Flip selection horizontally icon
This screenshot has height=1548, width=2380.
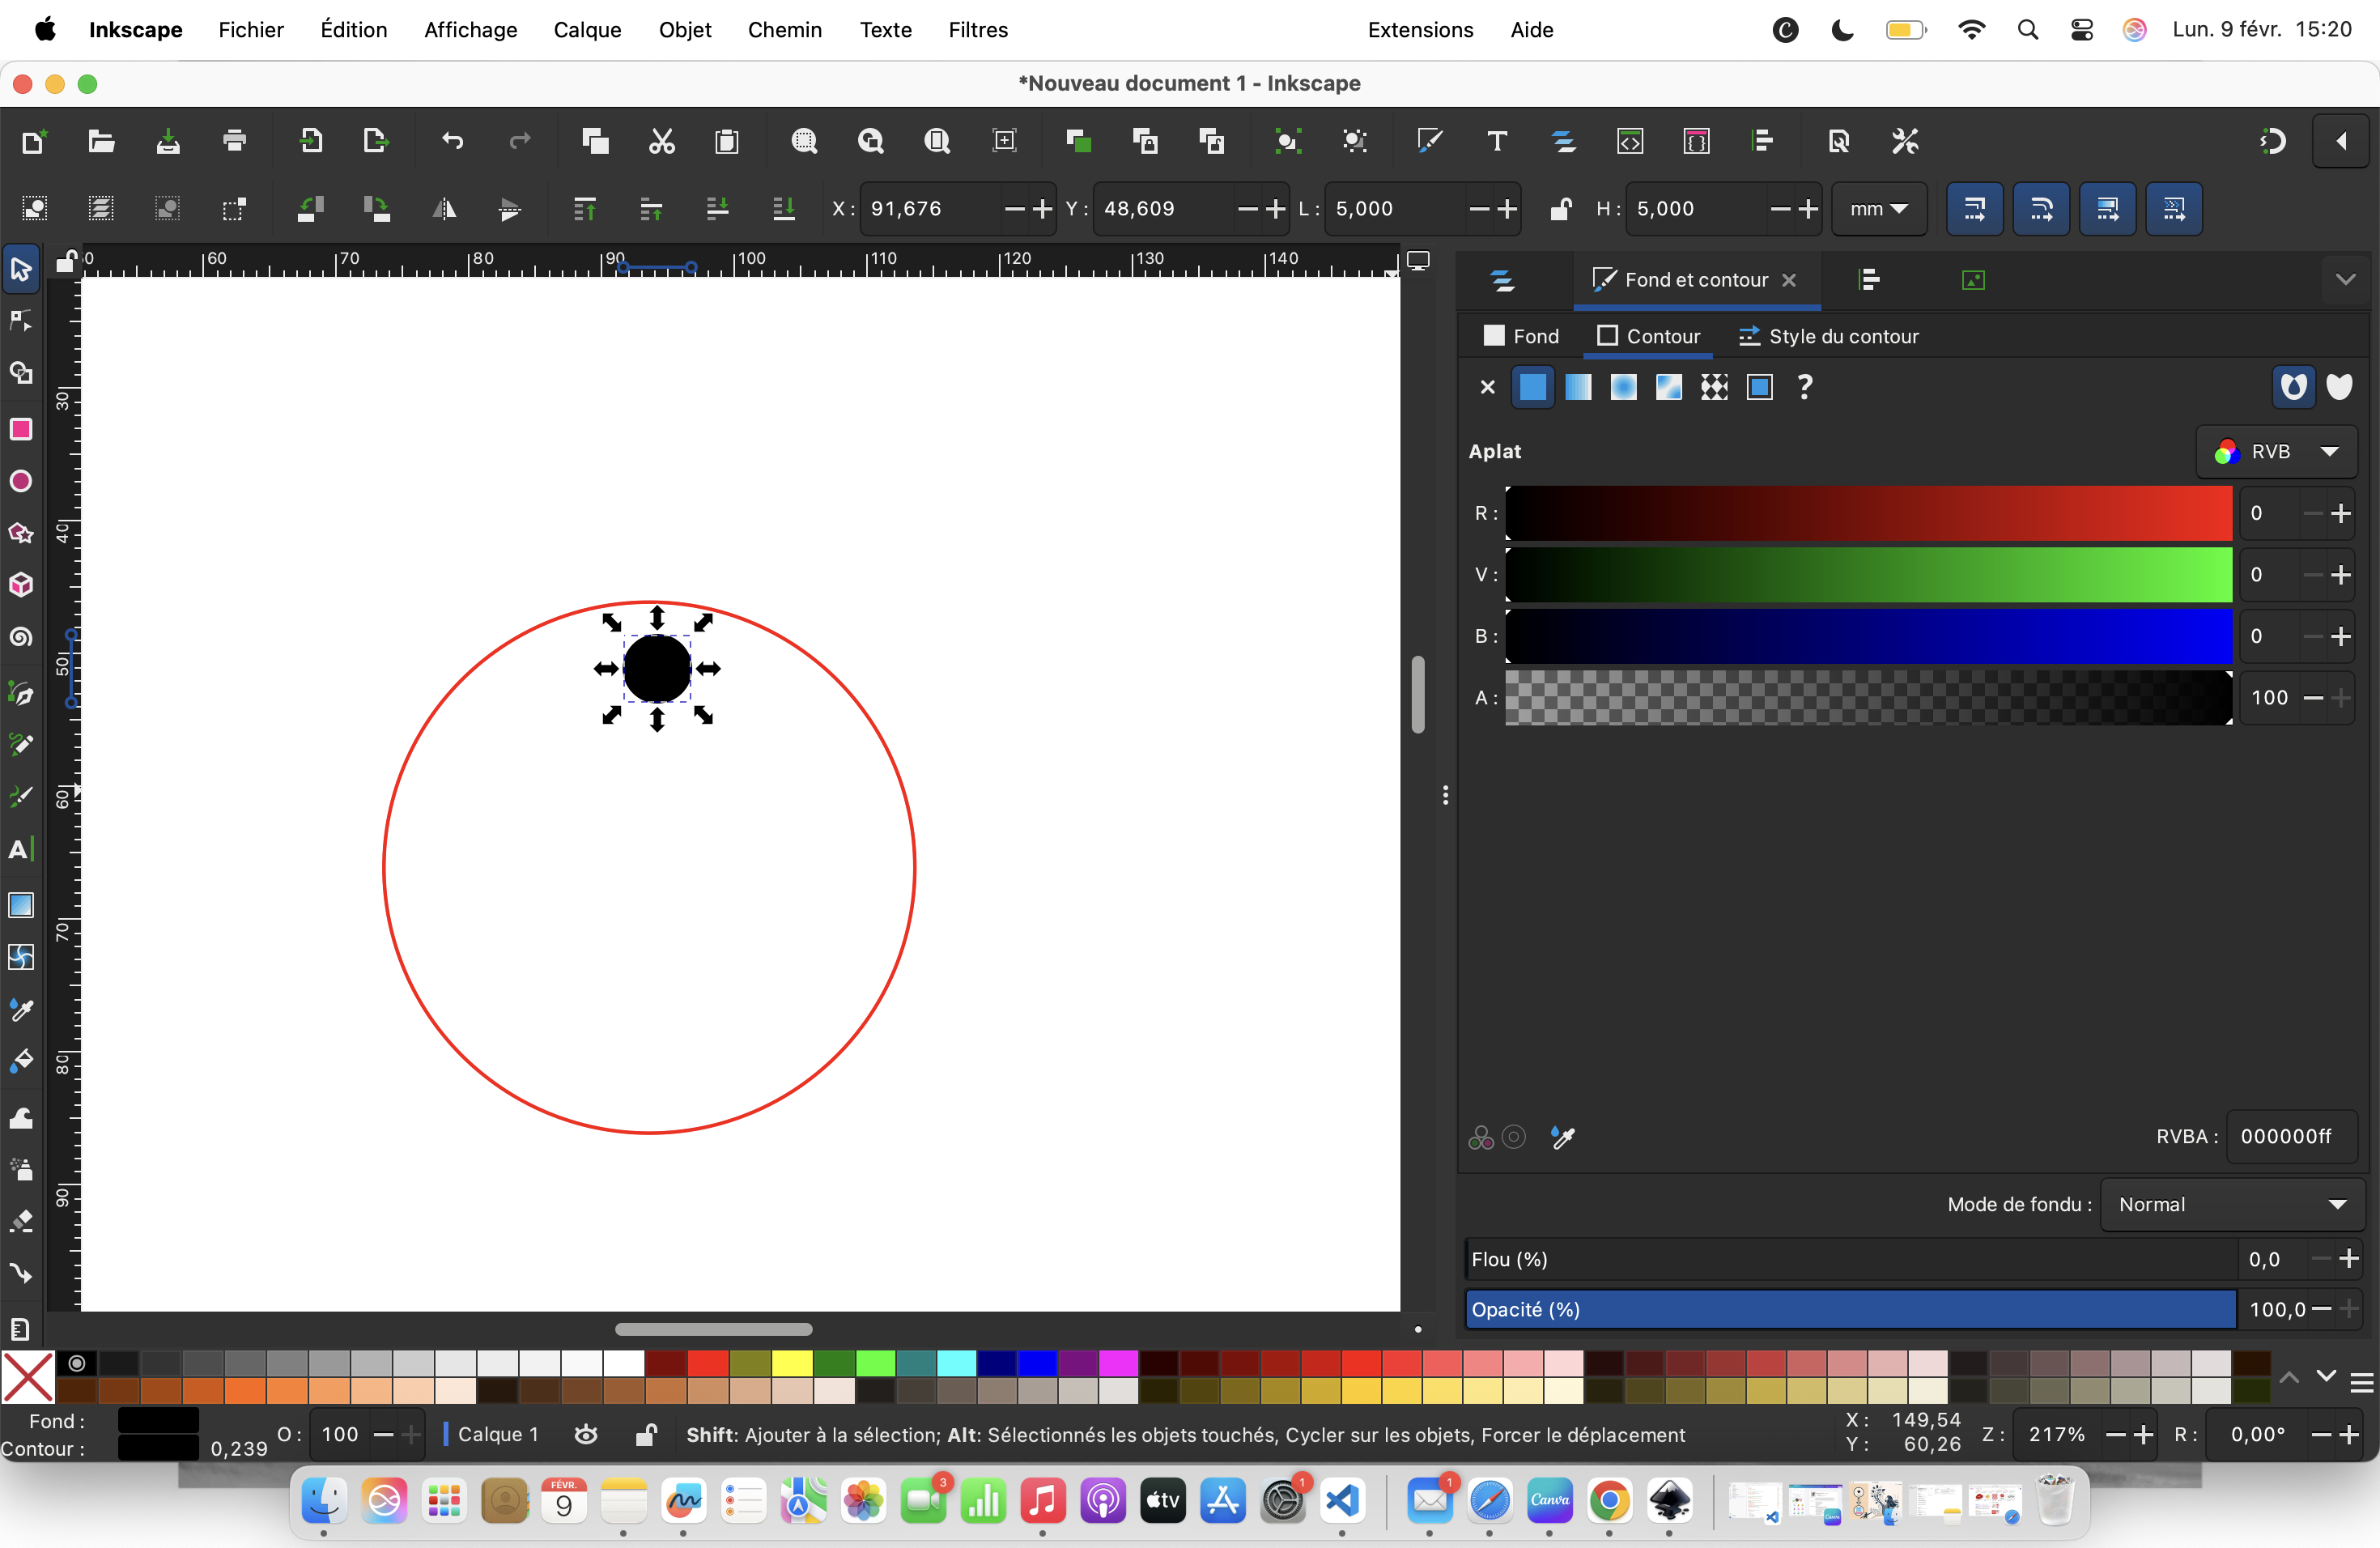(x=444, y=209)
